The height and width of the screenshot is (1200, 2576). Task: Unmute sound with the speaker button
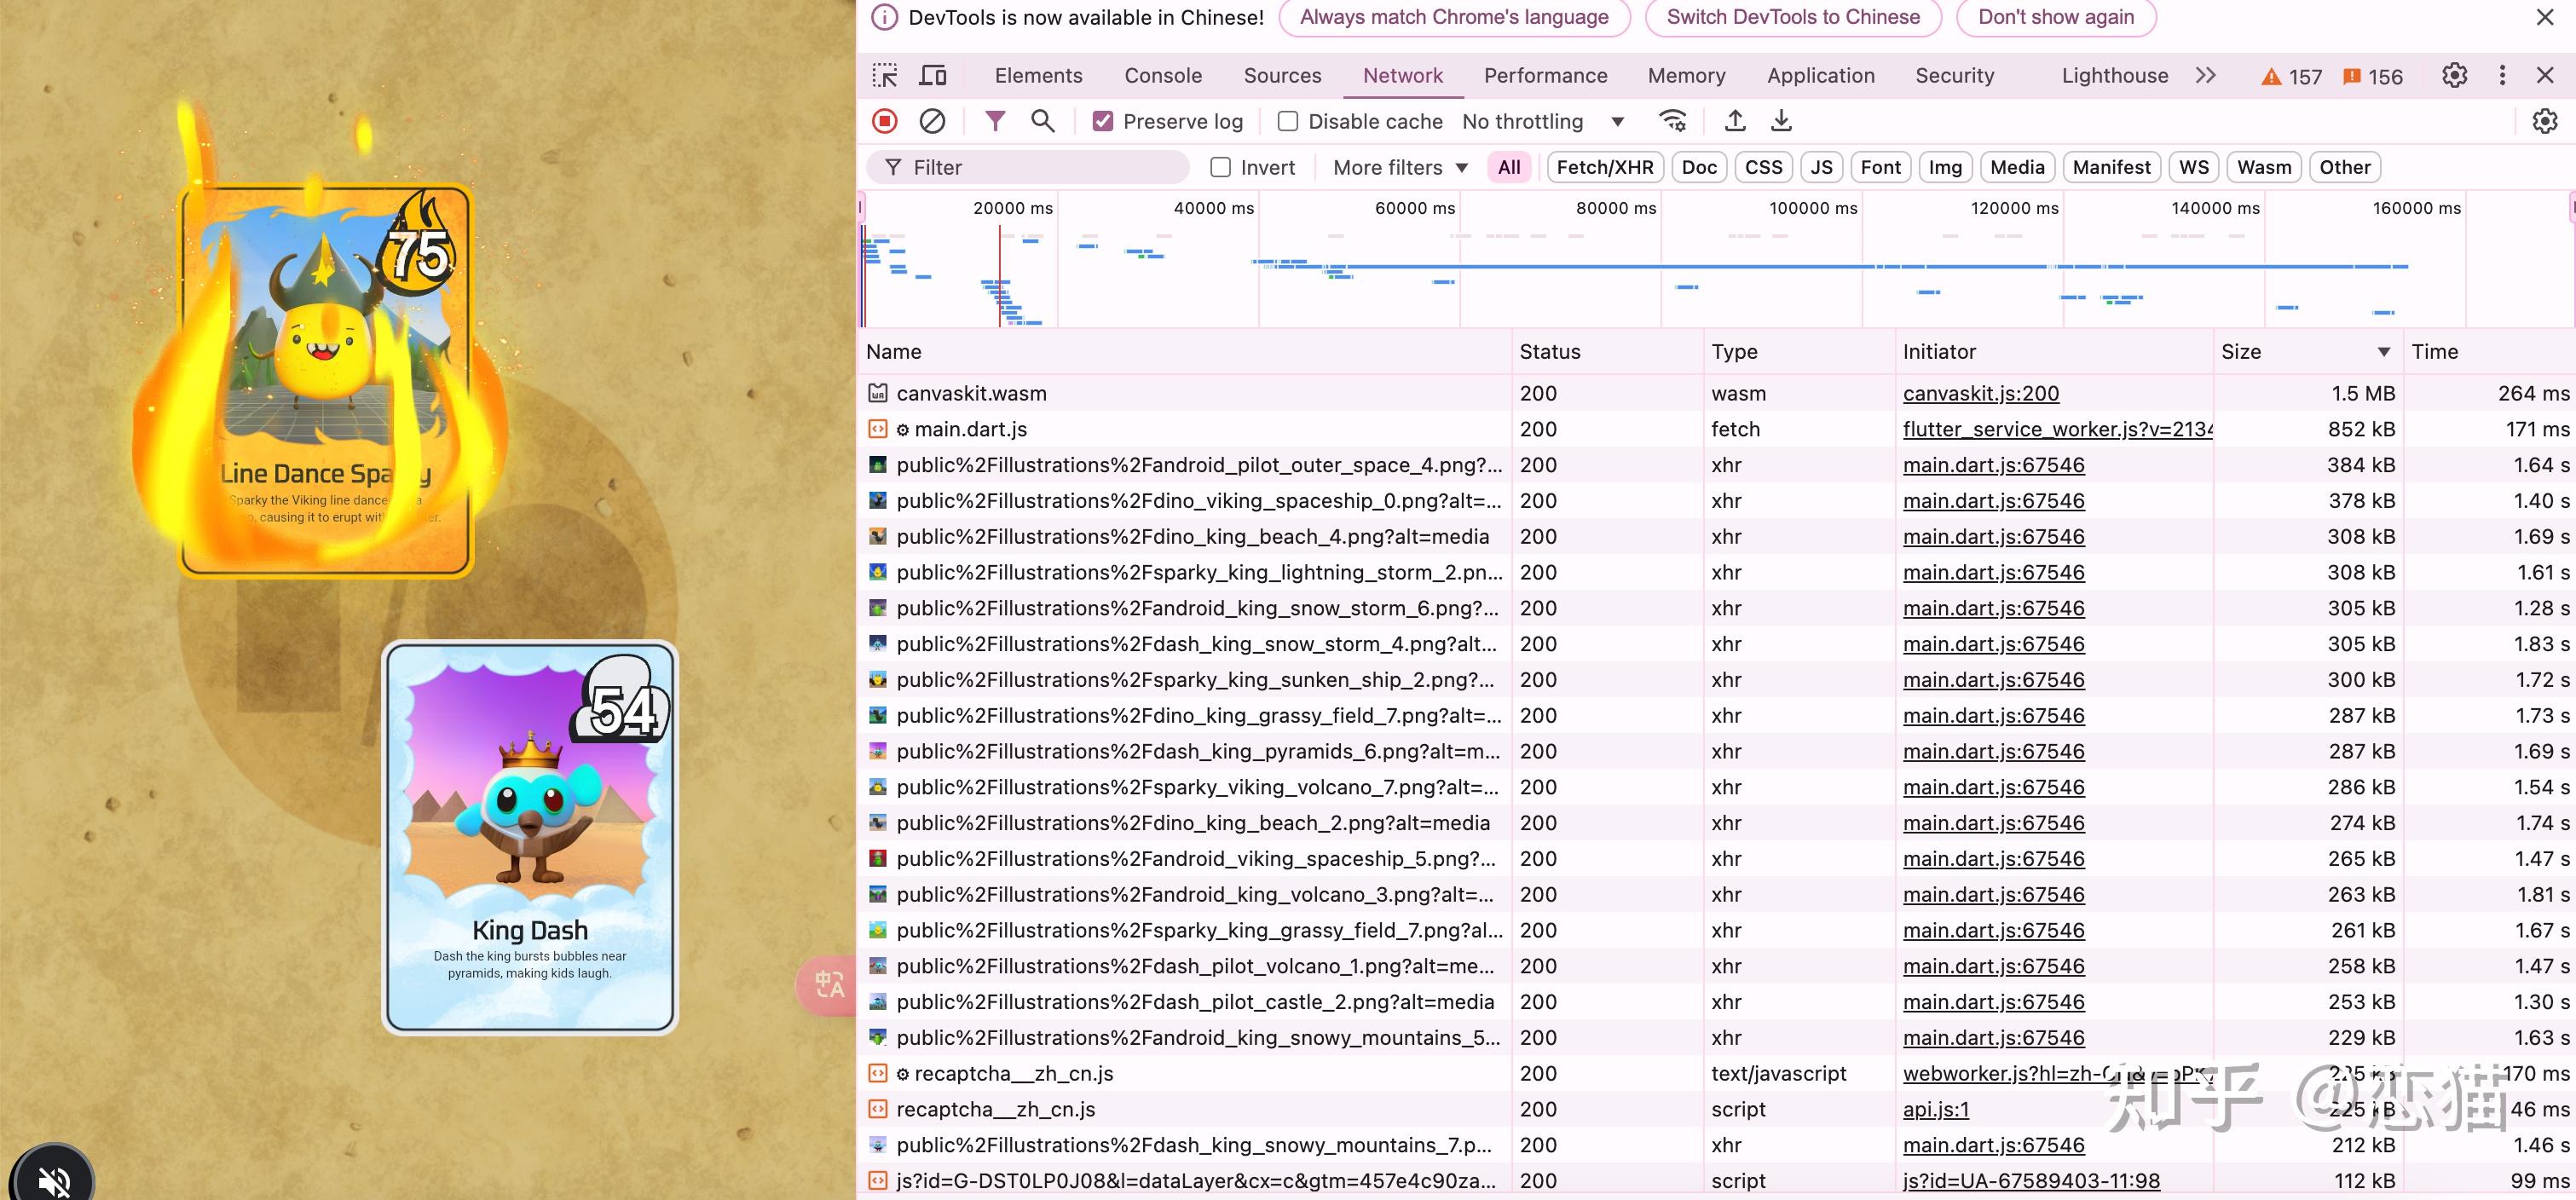52,1180
